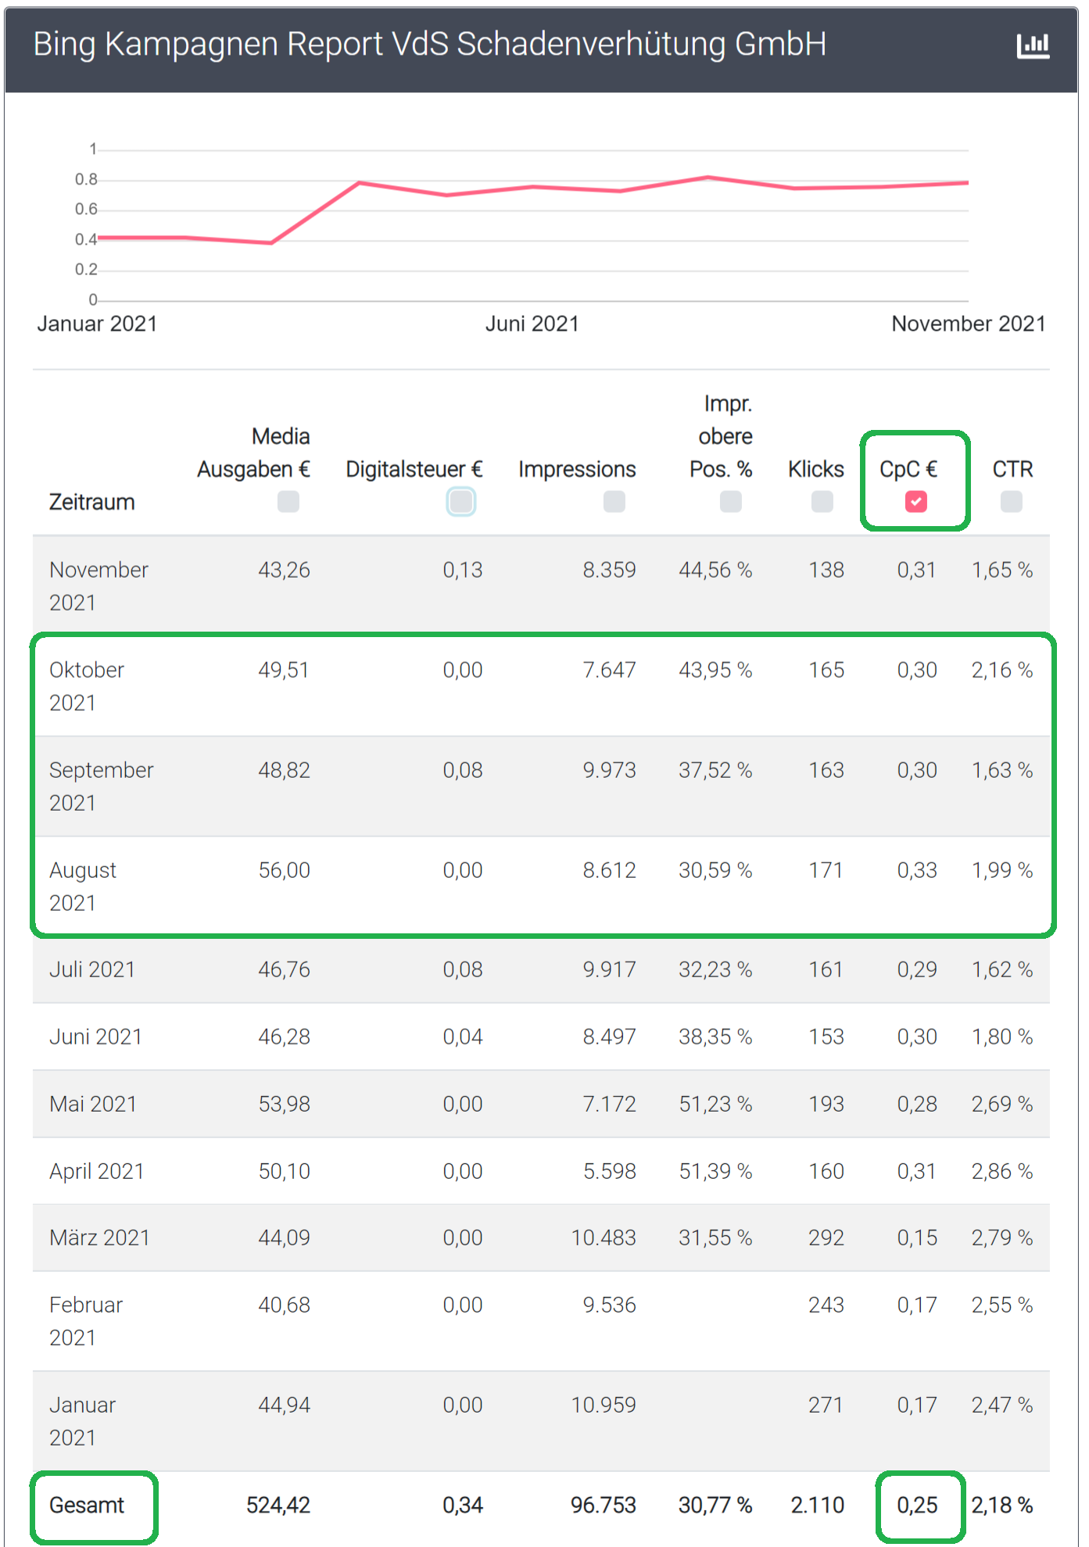1089x1547 pixels.
Task: Click April CTR value 2,86 %
Action: [1002, 1171]
